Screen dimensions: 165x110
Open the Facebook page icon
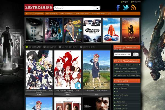pos(118,8)
